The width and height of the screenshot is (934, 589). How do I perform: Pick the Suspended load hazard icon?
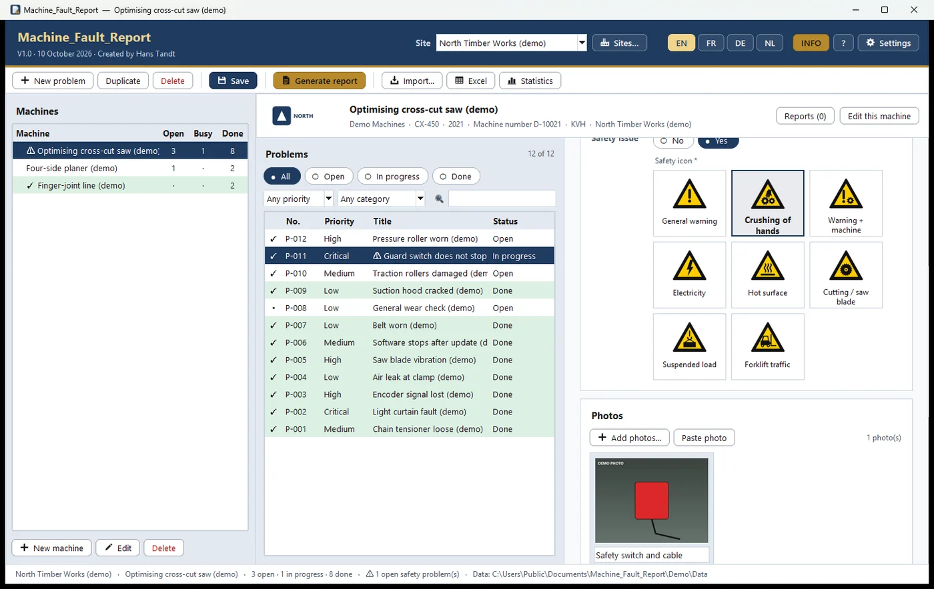click(690, 347)
